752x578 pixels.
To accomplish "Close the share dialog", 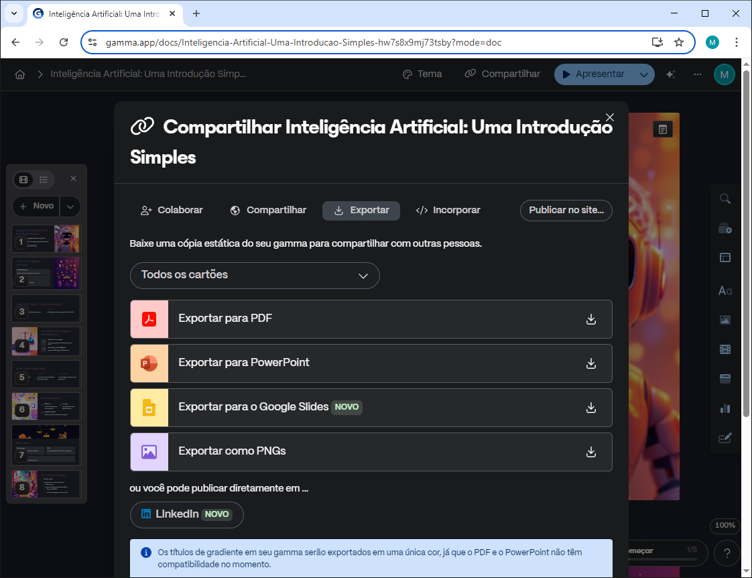I will coord(609,117).
